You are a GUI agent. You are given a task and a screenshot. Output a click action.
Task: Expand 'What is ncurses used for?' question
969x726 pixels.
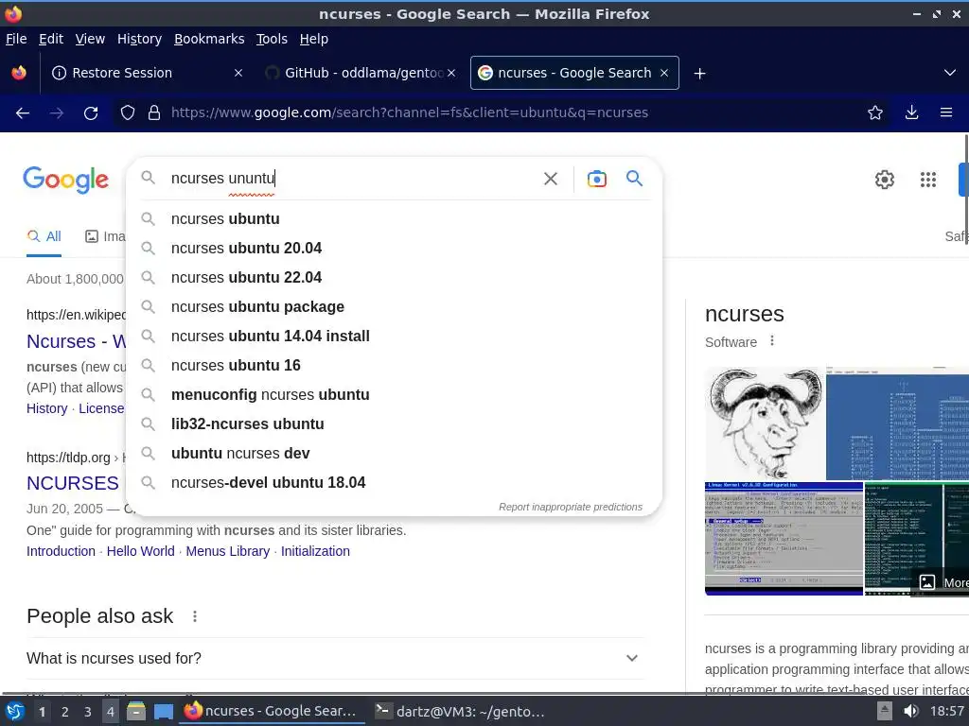(x=631, y=658)
